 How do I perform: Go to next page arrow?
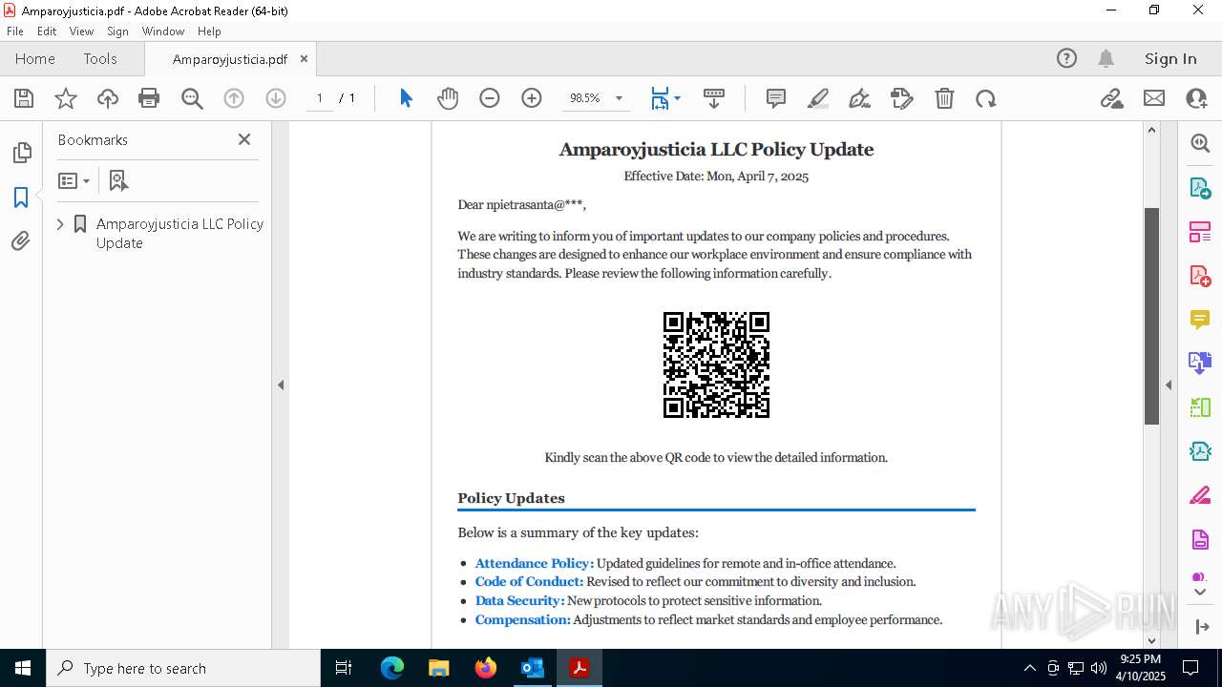276,98
